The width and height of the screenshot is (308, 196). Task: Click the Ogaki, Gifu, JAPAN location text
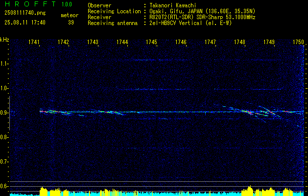202,11
